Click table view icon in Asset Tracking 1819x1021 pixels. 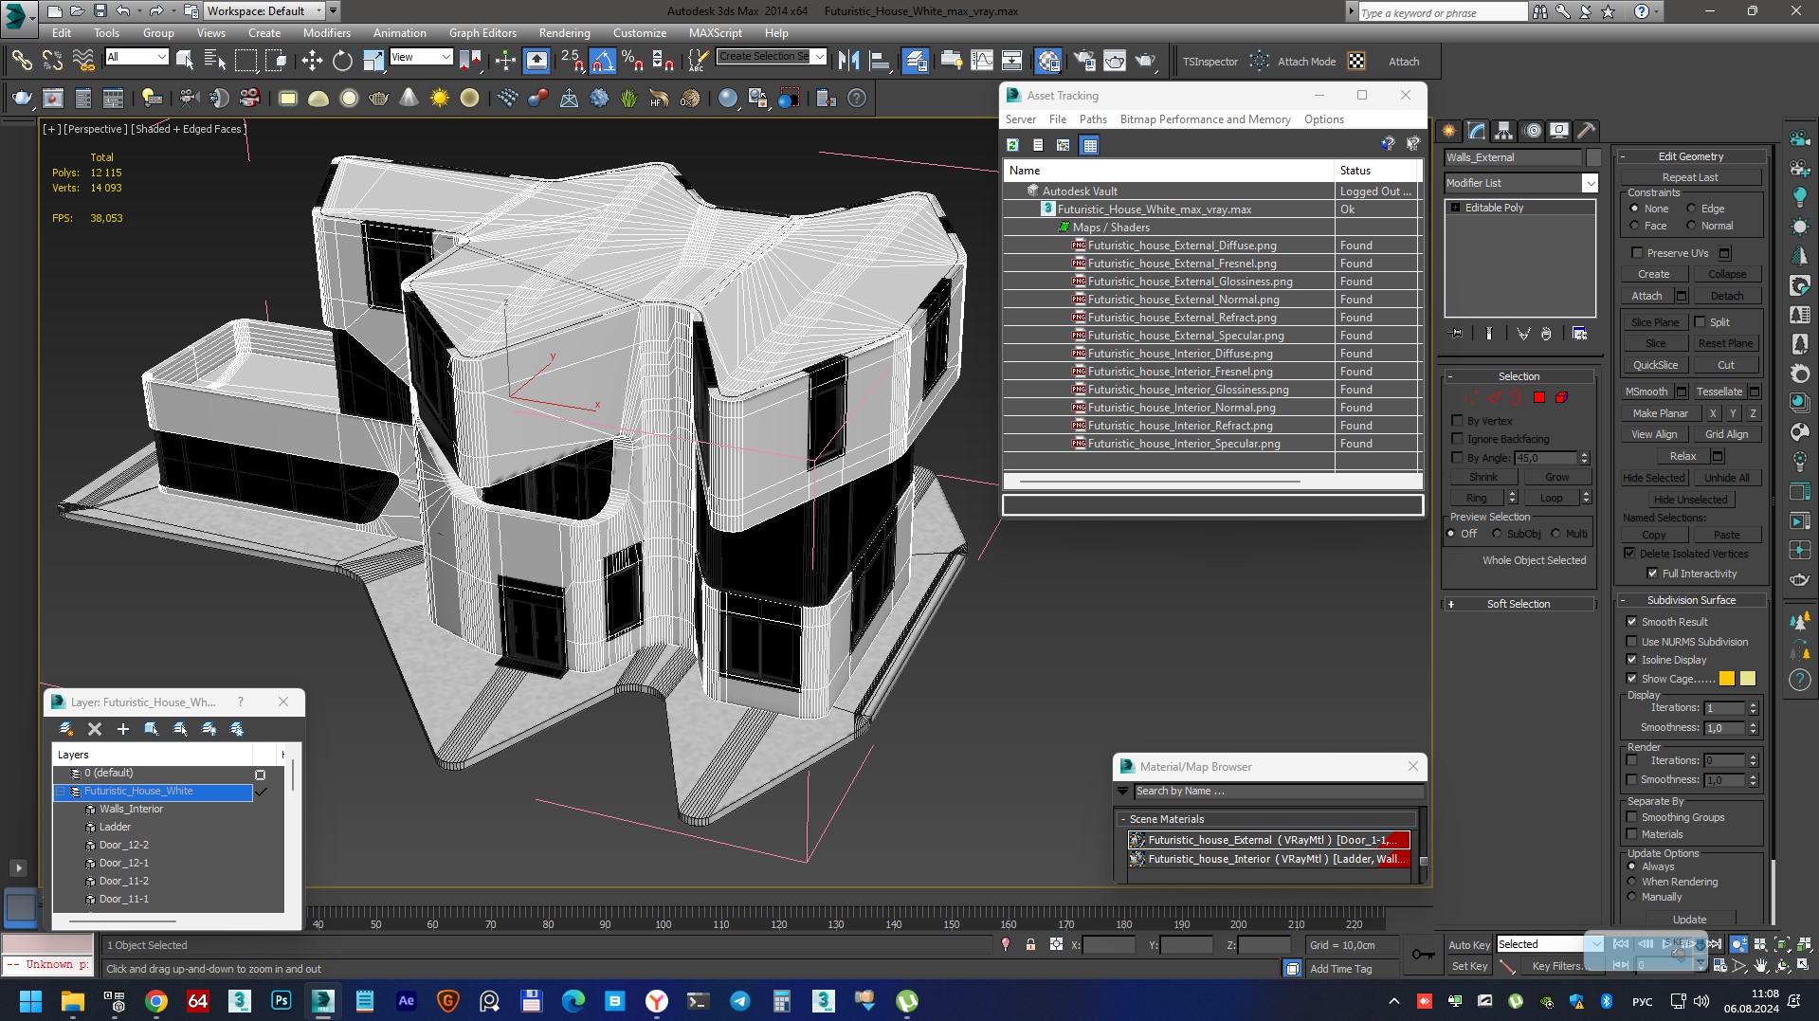(x=1090, y=145)
